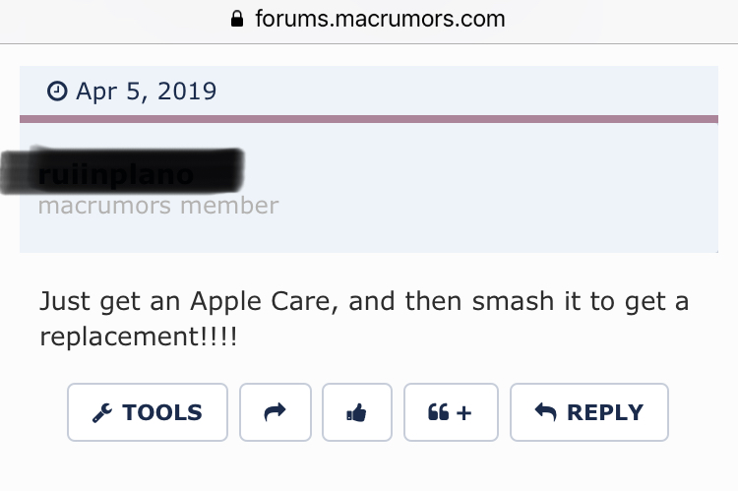Screen dimensions: 738x491
Task: Click the padlock icon in address bar
Action: [237, 19]
